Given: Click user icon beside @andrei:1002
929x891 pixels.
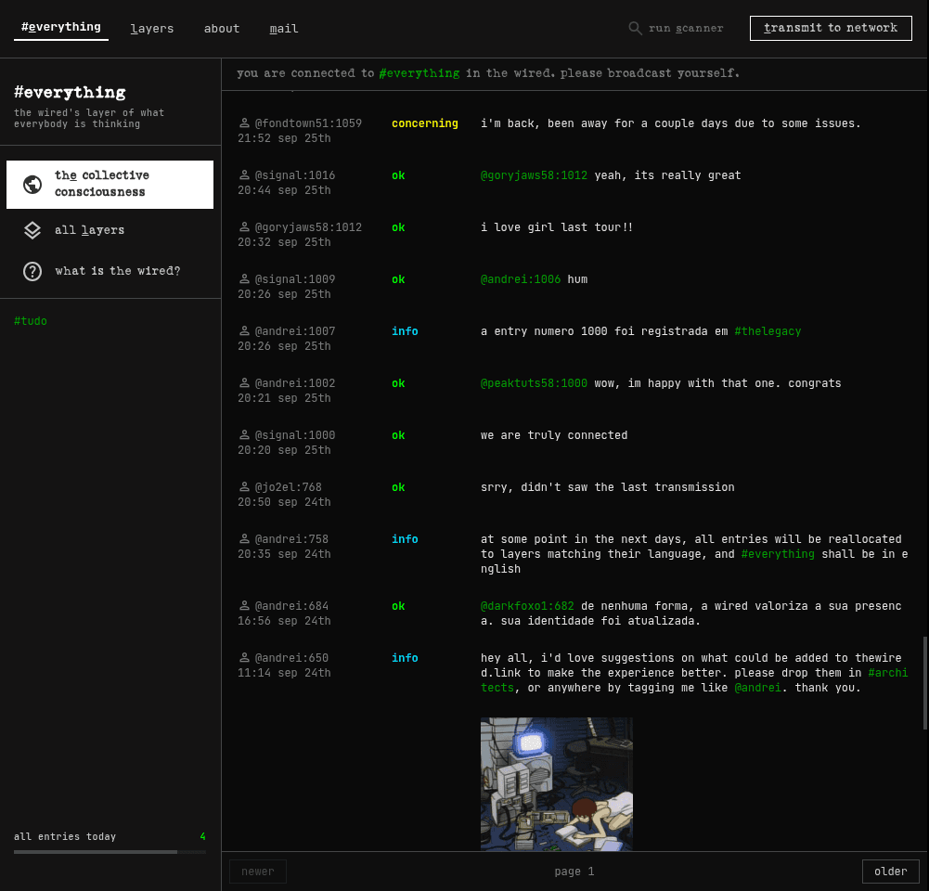Looking at the screenshot, I should click(244, 383).
